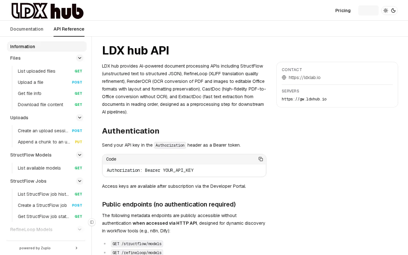The image size is (408, 255).
Task: Click the LDX hub logo
Action: 47,11
